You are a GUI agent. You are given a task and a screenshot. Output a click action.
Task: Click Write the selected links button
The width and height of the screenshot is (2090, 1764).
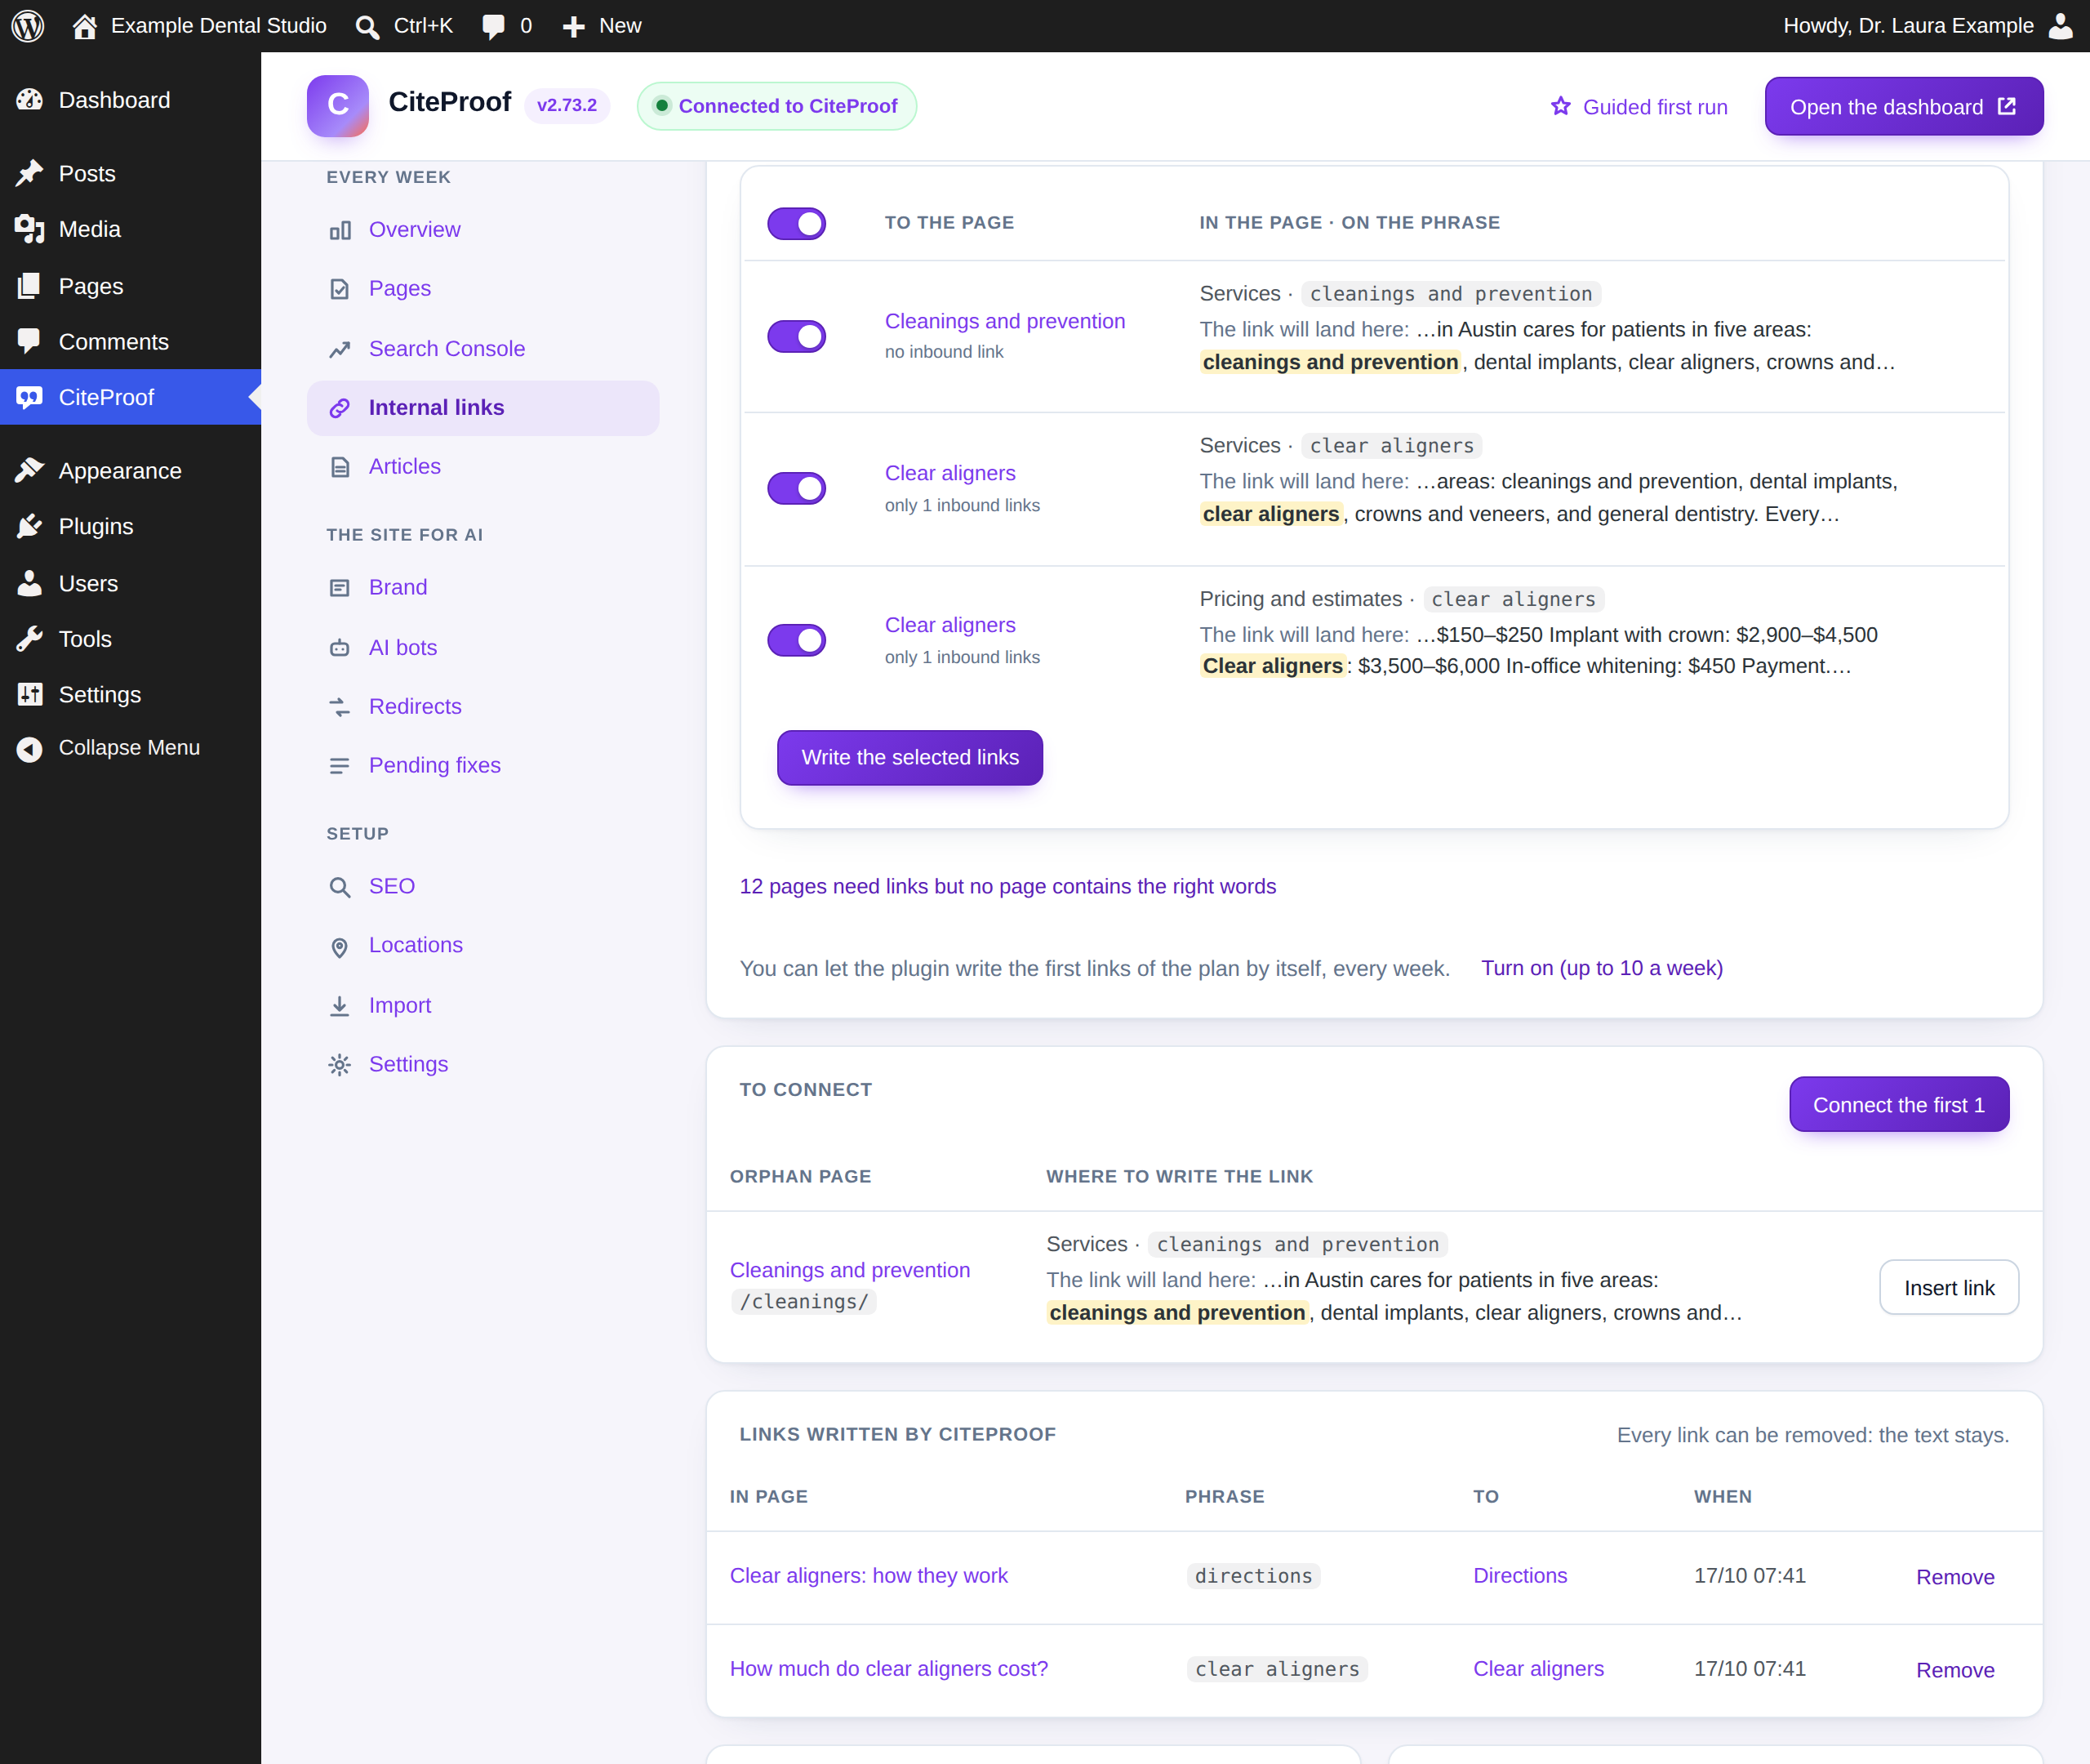[x=909, y=758]
